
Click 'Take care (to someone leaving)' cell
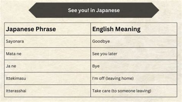coord(134,91)
